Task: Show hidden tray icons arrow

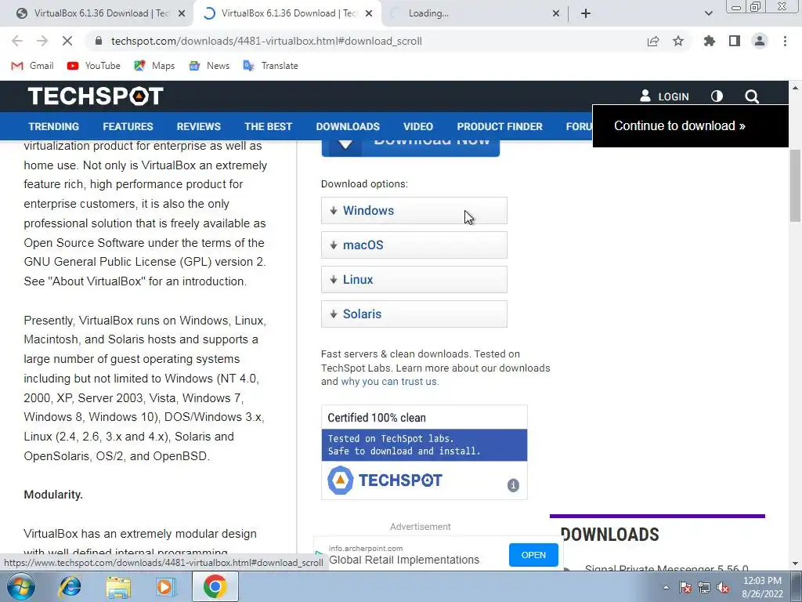Action: pos(666,587)
